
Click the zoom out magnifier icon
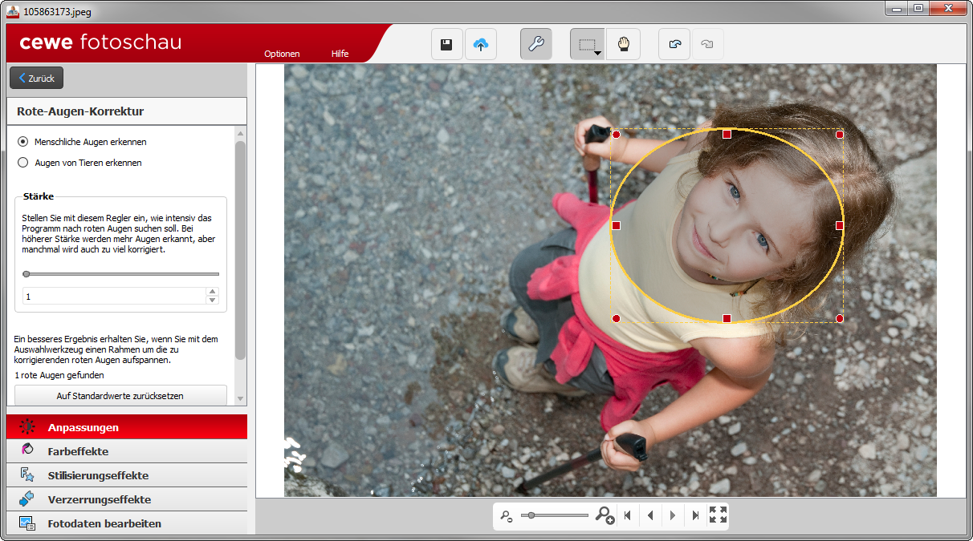point(506,516)
